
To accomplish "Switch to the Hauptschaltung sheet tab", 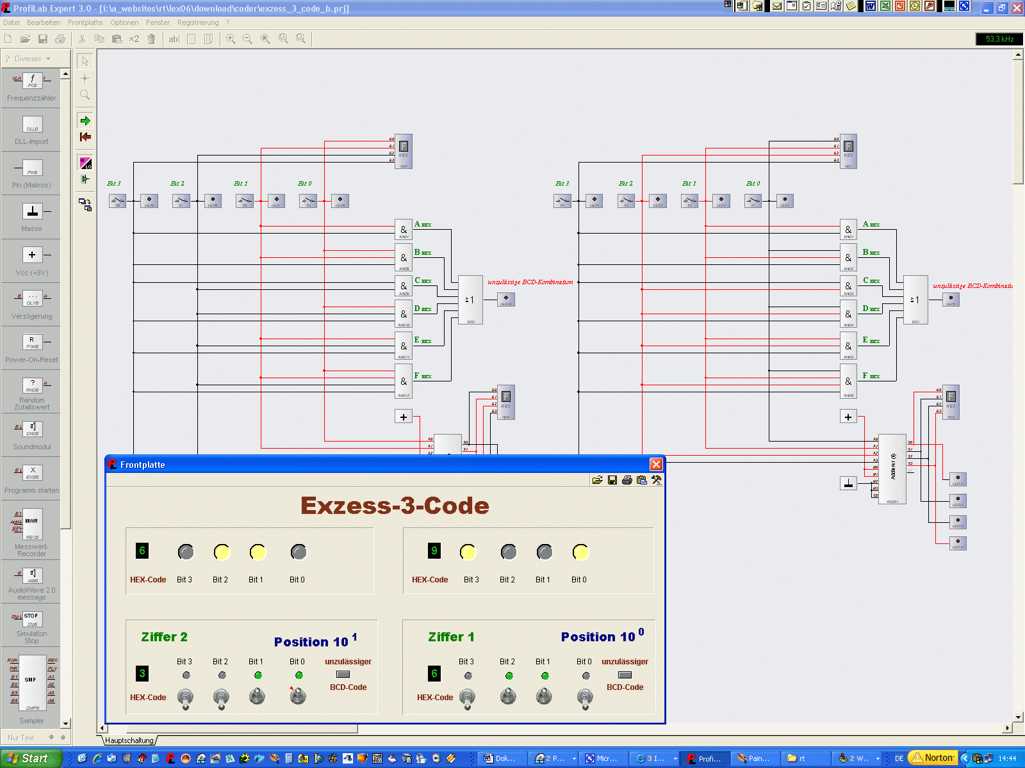I will 129,740.
